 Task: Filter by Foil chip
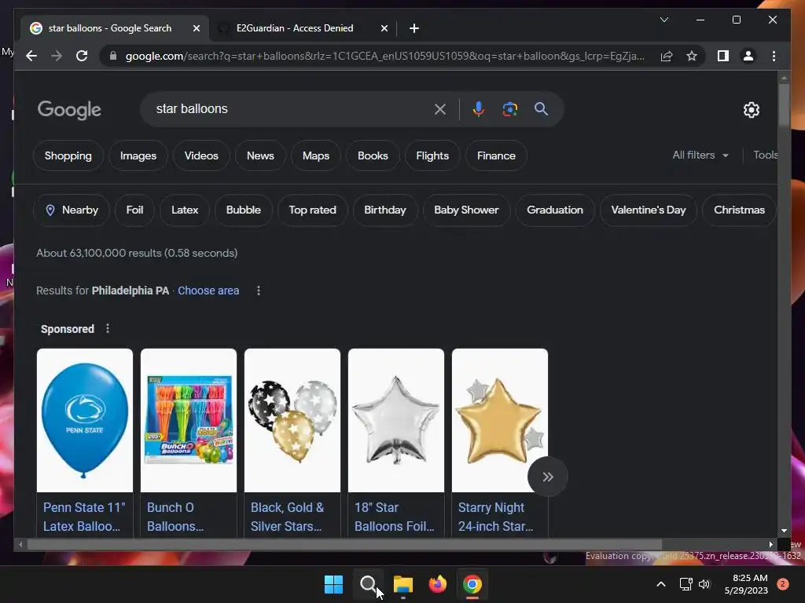(134, 210)
